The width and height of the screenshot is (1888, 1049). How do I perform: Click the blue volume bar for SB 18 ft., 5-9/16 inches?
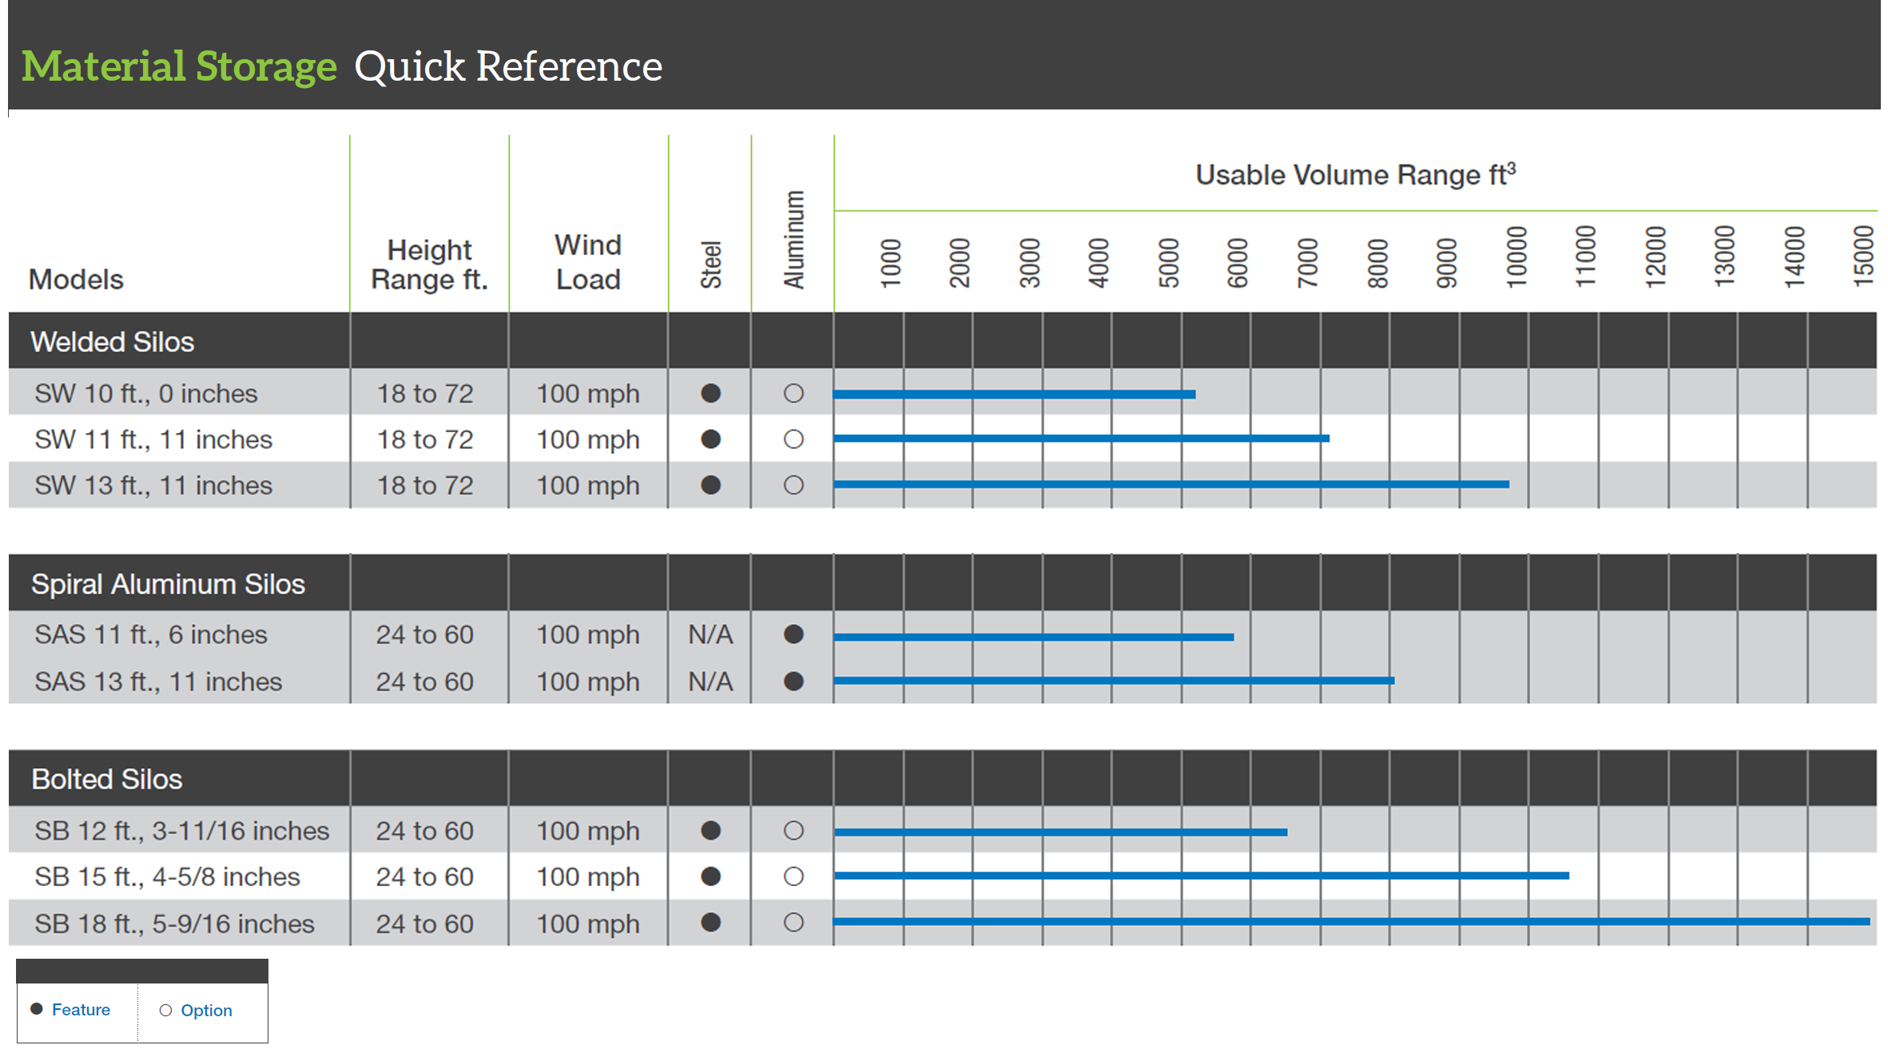tap(1352, 921)
